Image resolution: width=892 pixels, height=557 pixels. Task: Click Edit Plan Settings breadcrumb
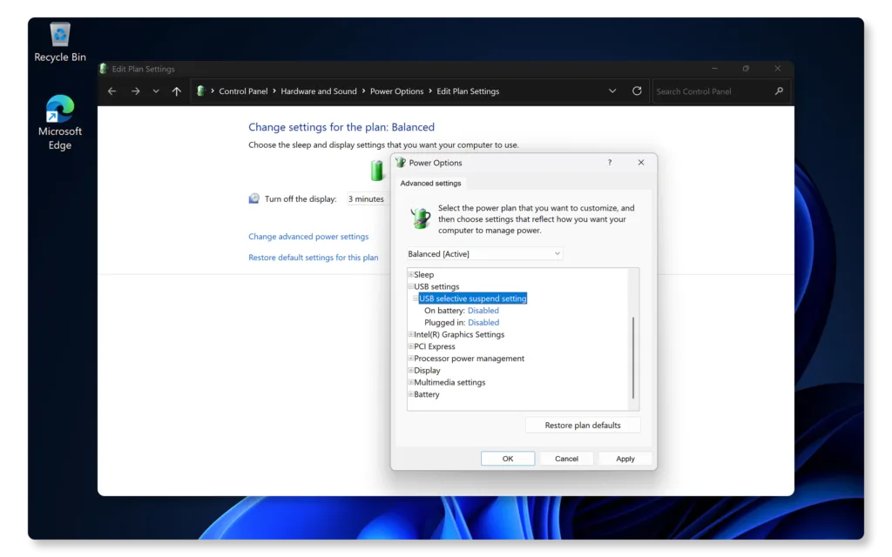click(x=468, y=91)
